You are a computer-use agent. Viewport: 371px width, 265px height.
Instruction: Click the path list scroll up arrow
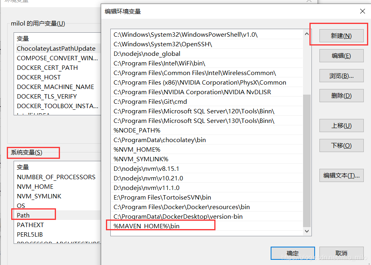307,34
